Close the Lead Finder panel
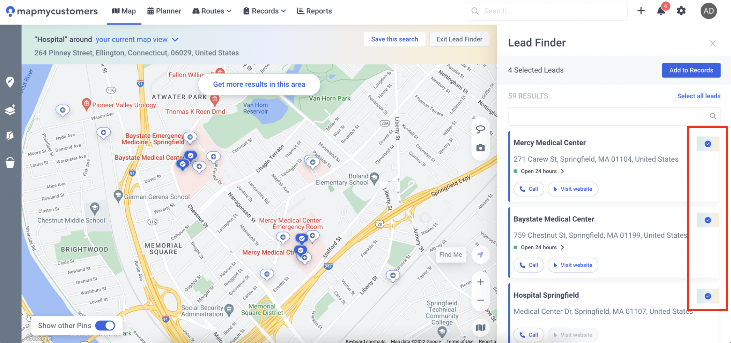This screenshot has width=731, height=343. pos(712,44)
